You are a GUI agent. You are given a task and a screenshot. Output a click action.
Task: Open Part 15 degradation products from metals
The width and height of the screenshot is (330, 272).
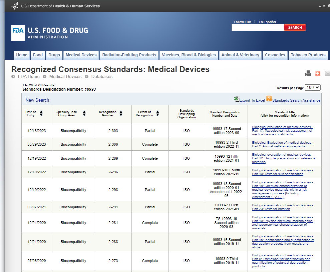tap(283, 242)
